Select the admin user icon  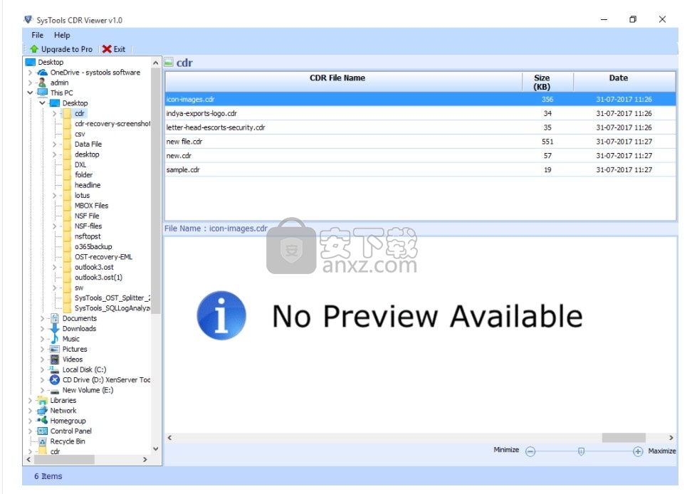(42, 83)
